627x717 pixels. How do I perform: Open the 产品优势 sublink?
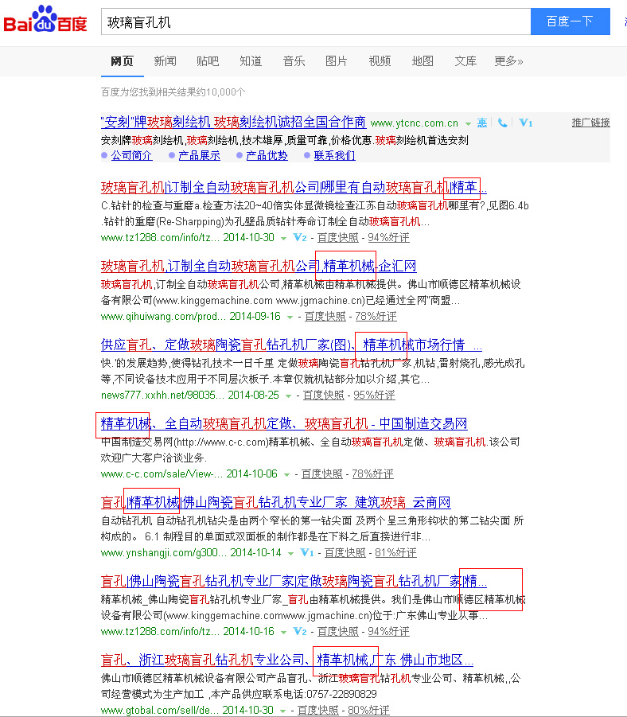coord(267,155)
